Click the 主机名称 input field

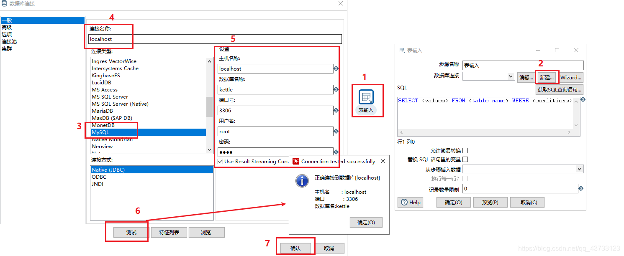(x=275, y=68)
